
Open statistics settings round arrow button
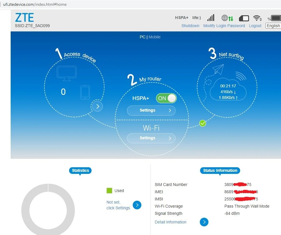pos(137,205)
